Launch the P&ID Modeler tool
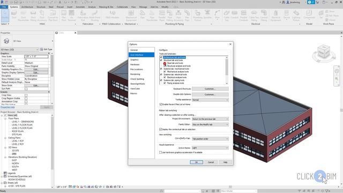Image resolution: width=343 pixels, height=193 pixels. [x=112, y=14]
